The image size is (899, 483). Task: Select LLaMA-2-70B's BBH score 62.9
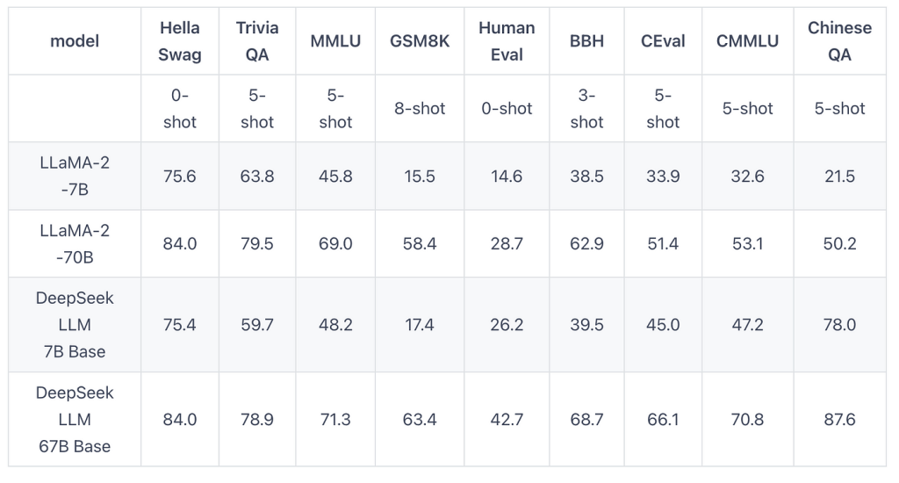tap(586, 244)
